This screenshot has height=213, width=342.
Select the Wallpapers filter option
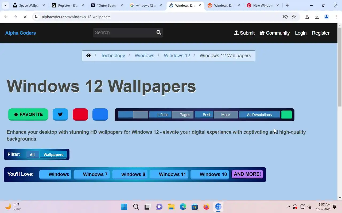click(x=53, y=155)
